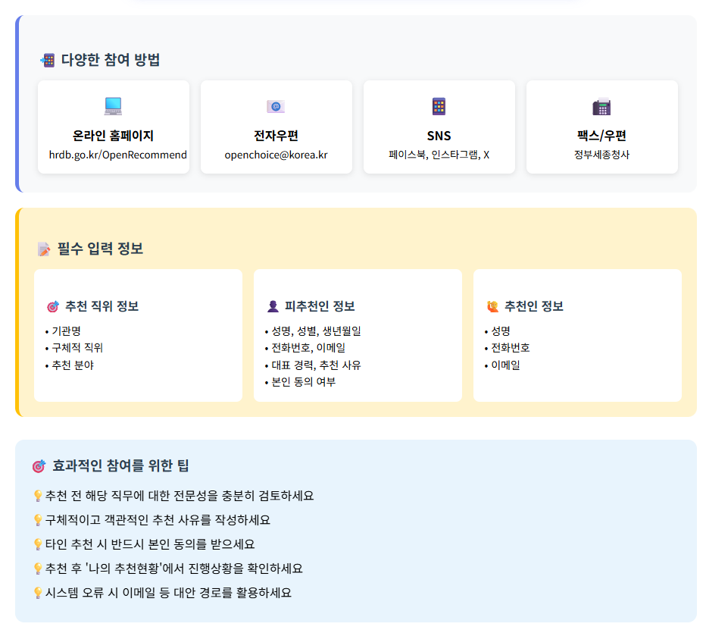Image resolution: width=706 pixels, height=633 pixels.
Task: Select the 전자우편 card title
Action: tap(276, 136)
